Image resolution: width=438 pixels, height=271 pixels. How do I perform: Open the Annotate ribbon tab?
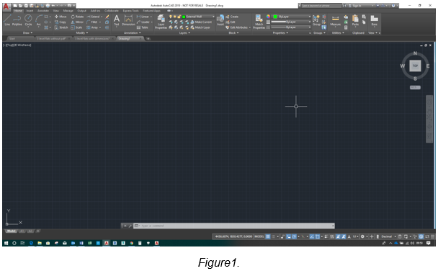[x=43, y=11]
